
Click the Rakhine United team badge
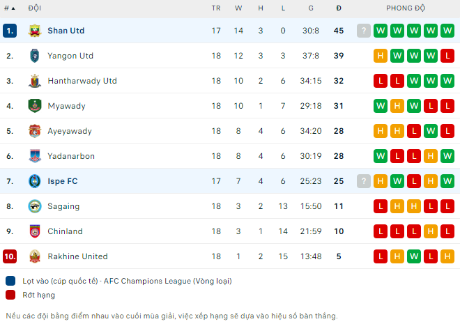(35, 256)
